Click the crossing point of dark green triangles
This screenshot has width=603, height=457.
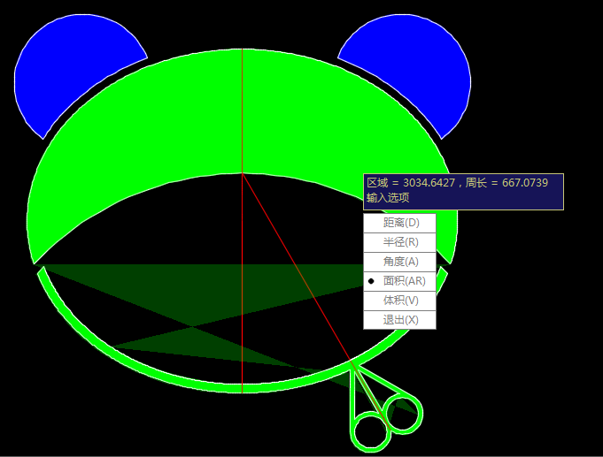pos(192,328)
